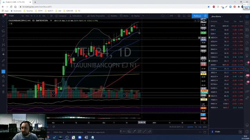The image size is (250, 140).
Task: Undo the last chart action
Action: 143,16
